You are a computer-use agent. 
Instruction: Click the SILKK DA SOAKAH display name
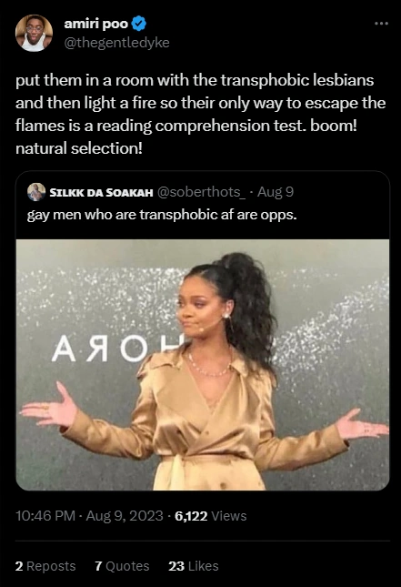pyautogui.click(x=101, y=192)
